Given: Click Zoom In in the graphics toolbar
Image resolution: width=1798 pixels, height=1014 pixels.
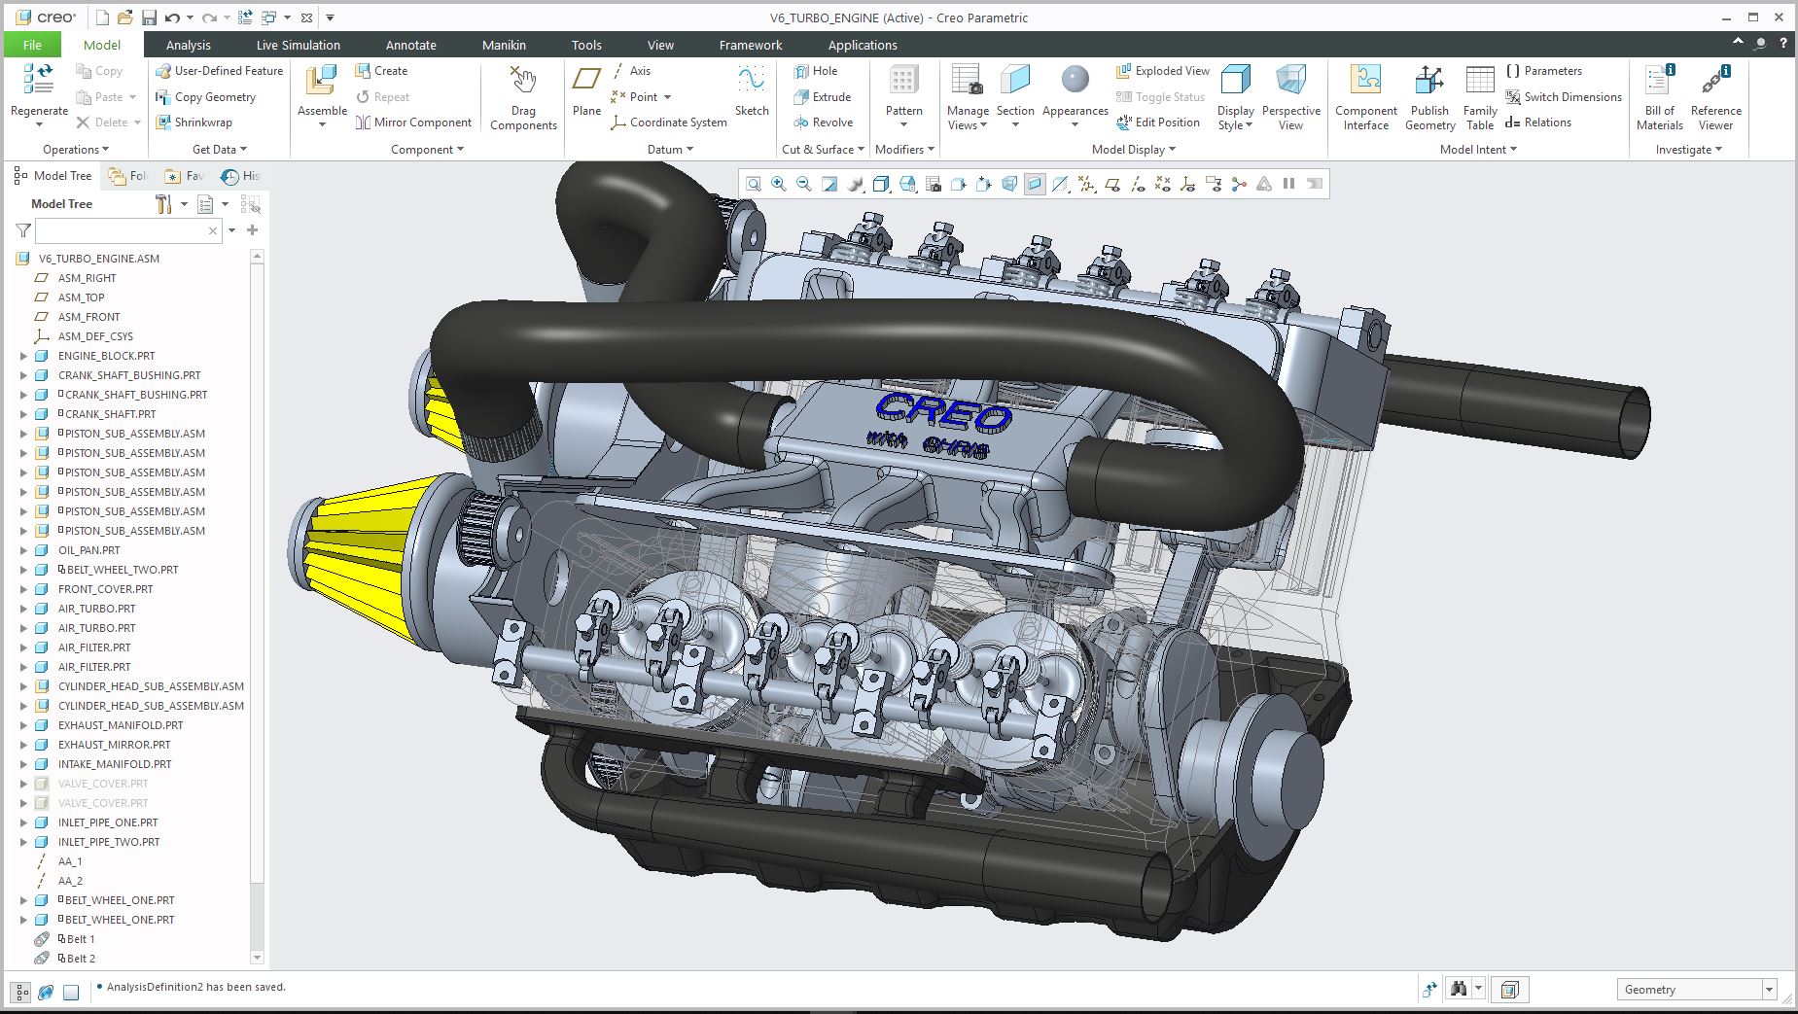Looking at the screenshot, I should point(779,184).
